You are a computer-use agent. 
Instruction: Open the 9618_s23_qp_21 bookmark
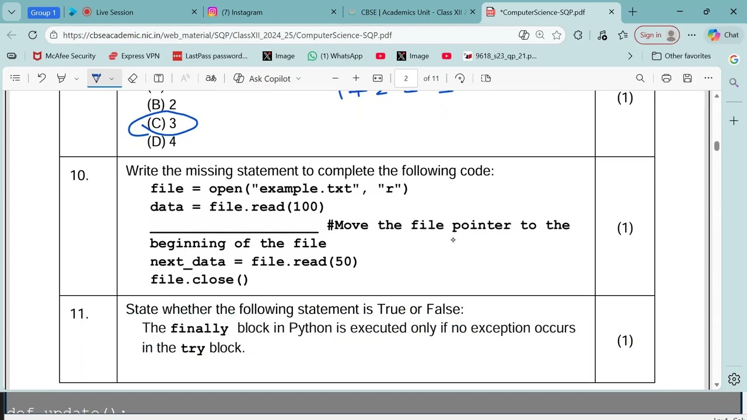(x=500, y=56)
